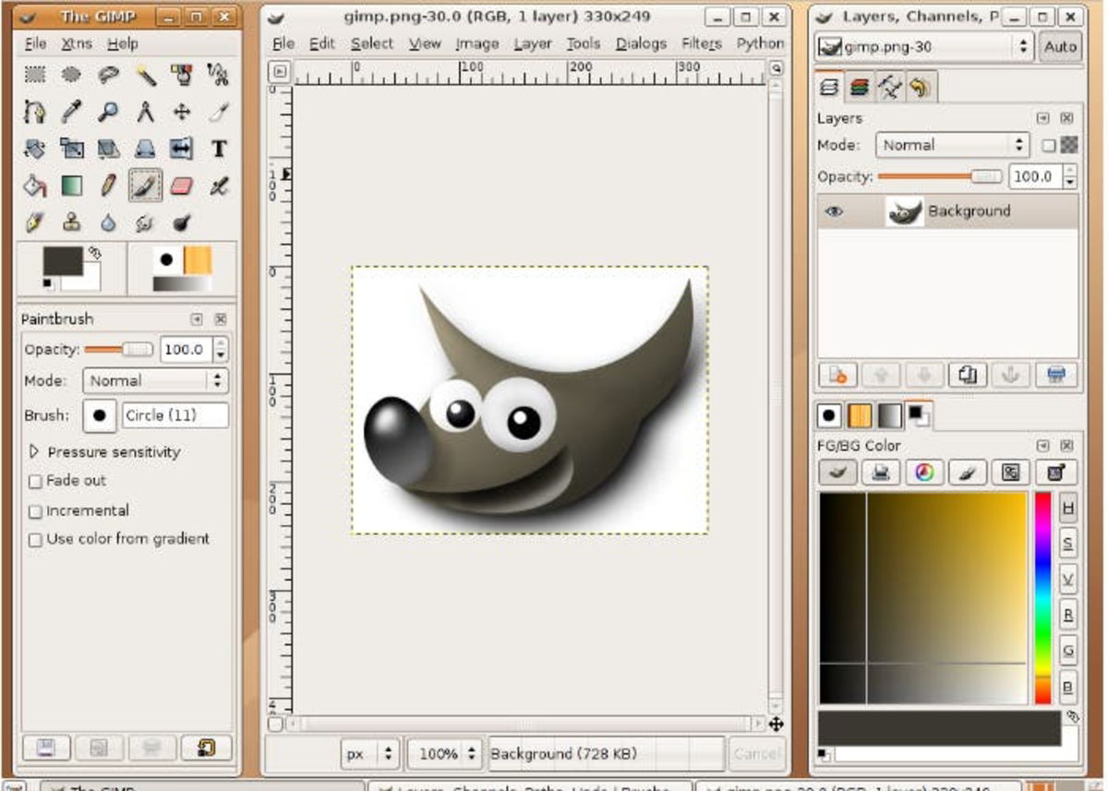Switch to the Brushes tab in lower dock

(x=829, y=416)
